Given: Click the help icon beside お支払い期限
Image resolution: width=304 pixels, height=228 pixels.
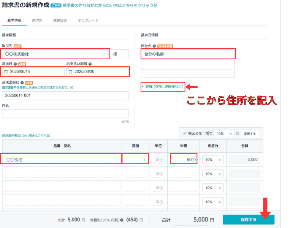Looking at the screenshot, I should [90, 64].
